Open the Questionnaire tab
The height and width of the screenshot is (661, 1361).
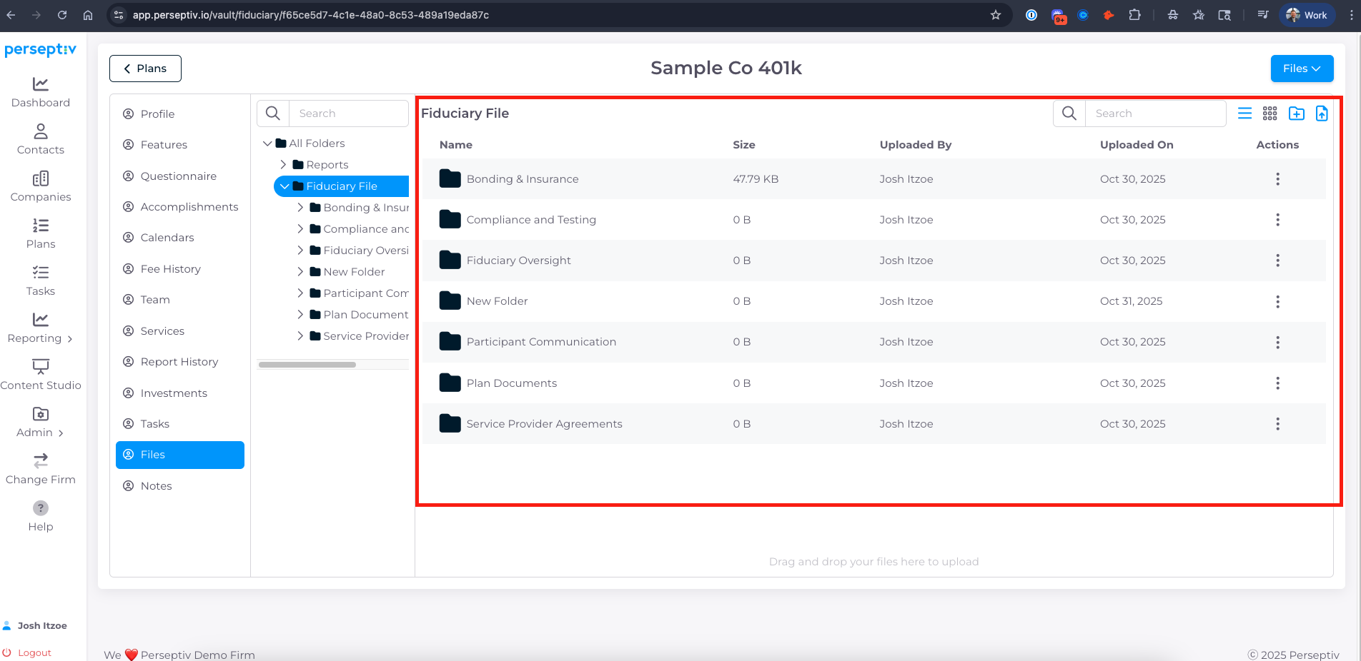tap(180, 176)
